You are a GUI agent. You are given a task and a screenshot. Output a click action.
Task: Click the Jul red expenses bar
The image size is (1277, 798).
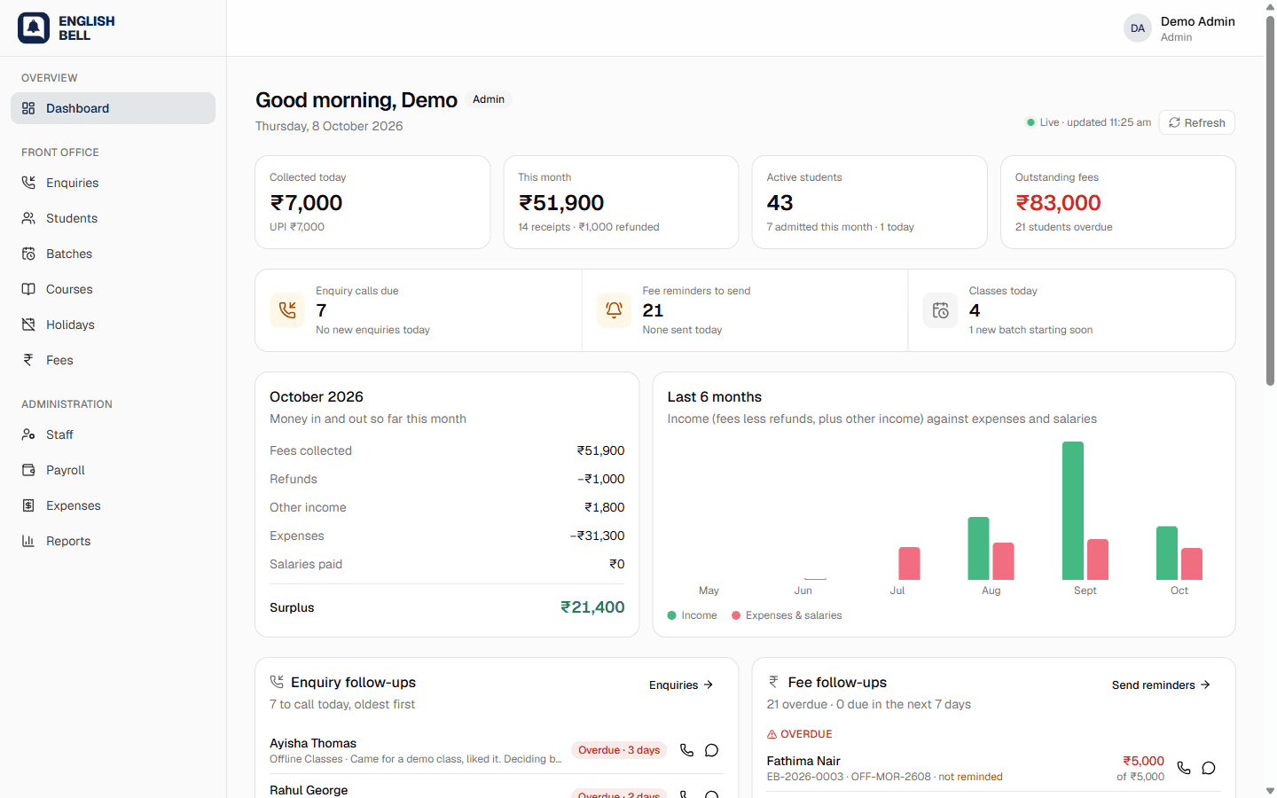coord(909,564)
